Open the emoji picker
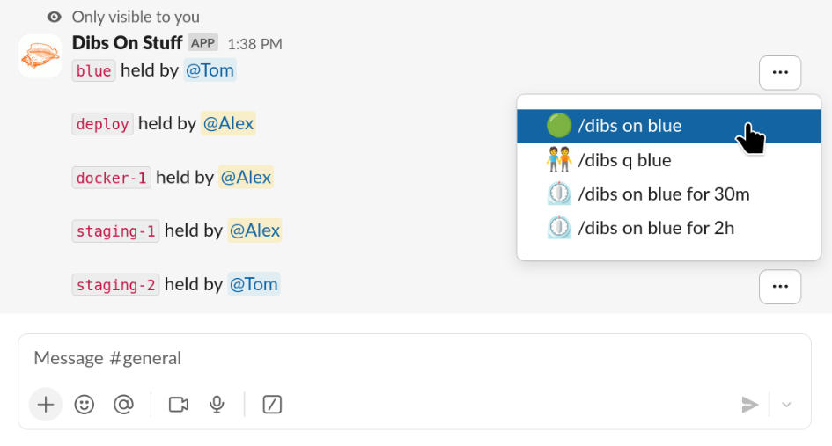This screenshot has width=832, height=446. coord(85,405)
